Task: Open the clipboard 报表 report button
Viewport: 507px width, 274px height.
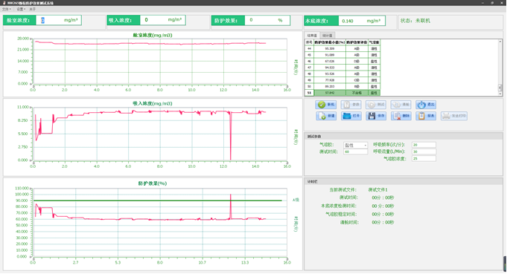Action: point(426,116)
